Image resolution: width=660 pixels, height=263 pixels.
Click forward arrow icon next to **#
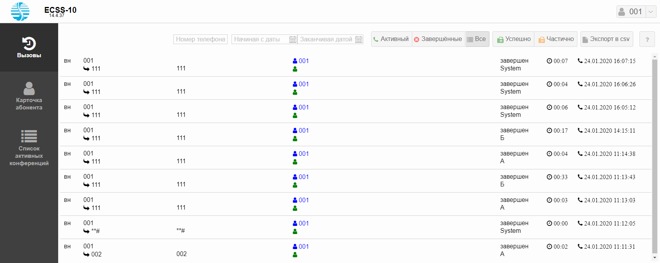86,231
